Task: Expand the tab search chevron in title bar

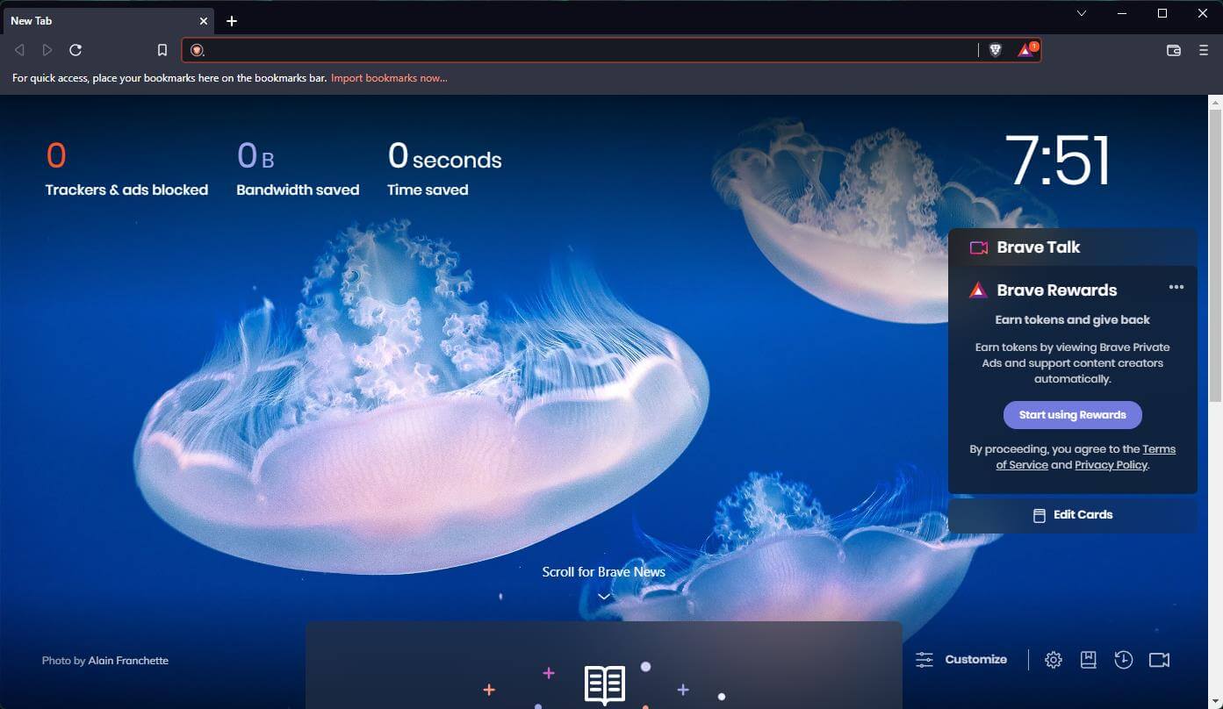Action: (x=1082, y=13)
